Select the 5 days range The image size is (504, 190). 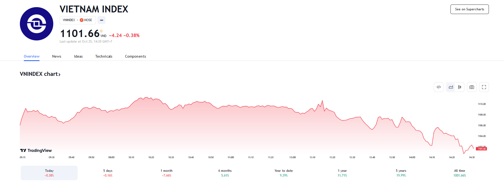coord(108,173)
